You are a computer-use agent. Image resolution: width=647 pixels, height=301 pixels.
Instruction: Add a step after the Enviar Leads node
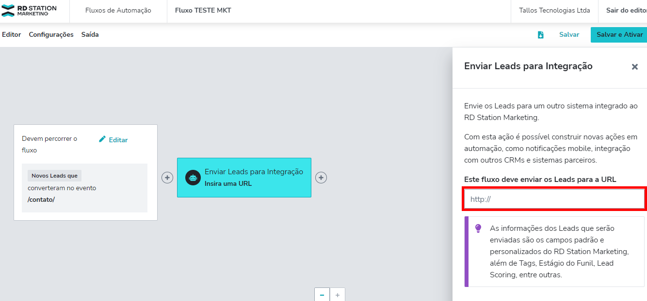click(321, 178)
